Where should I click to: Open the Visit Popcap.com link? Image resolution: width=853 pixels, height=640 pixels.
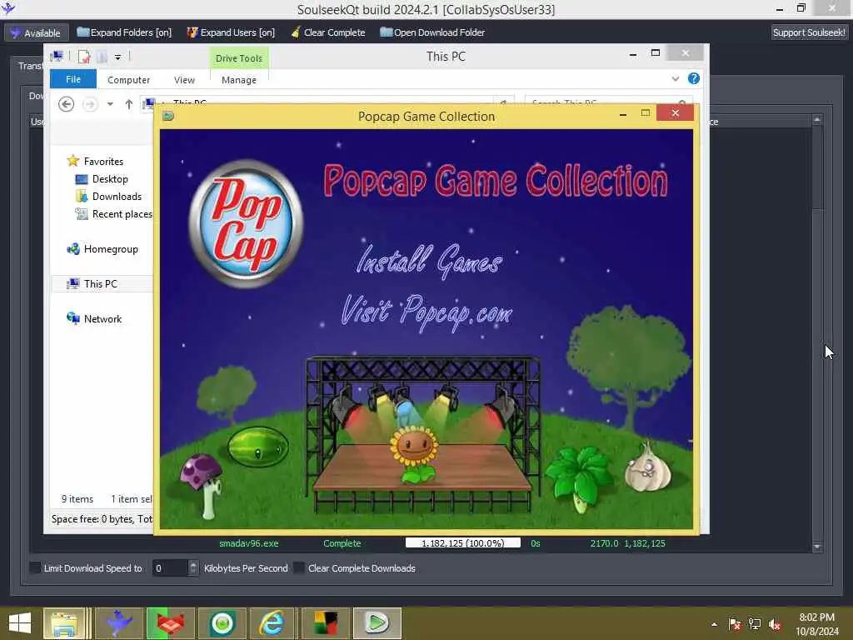426,312
